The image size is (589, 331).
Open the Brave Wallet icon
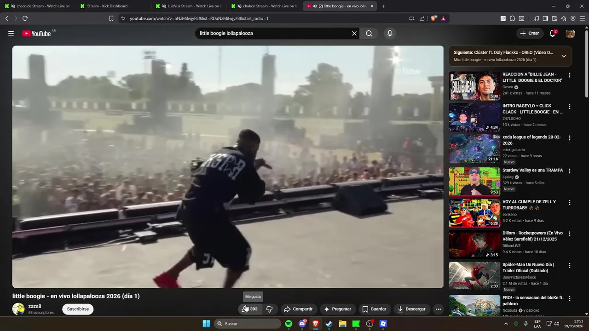[554, 18]
